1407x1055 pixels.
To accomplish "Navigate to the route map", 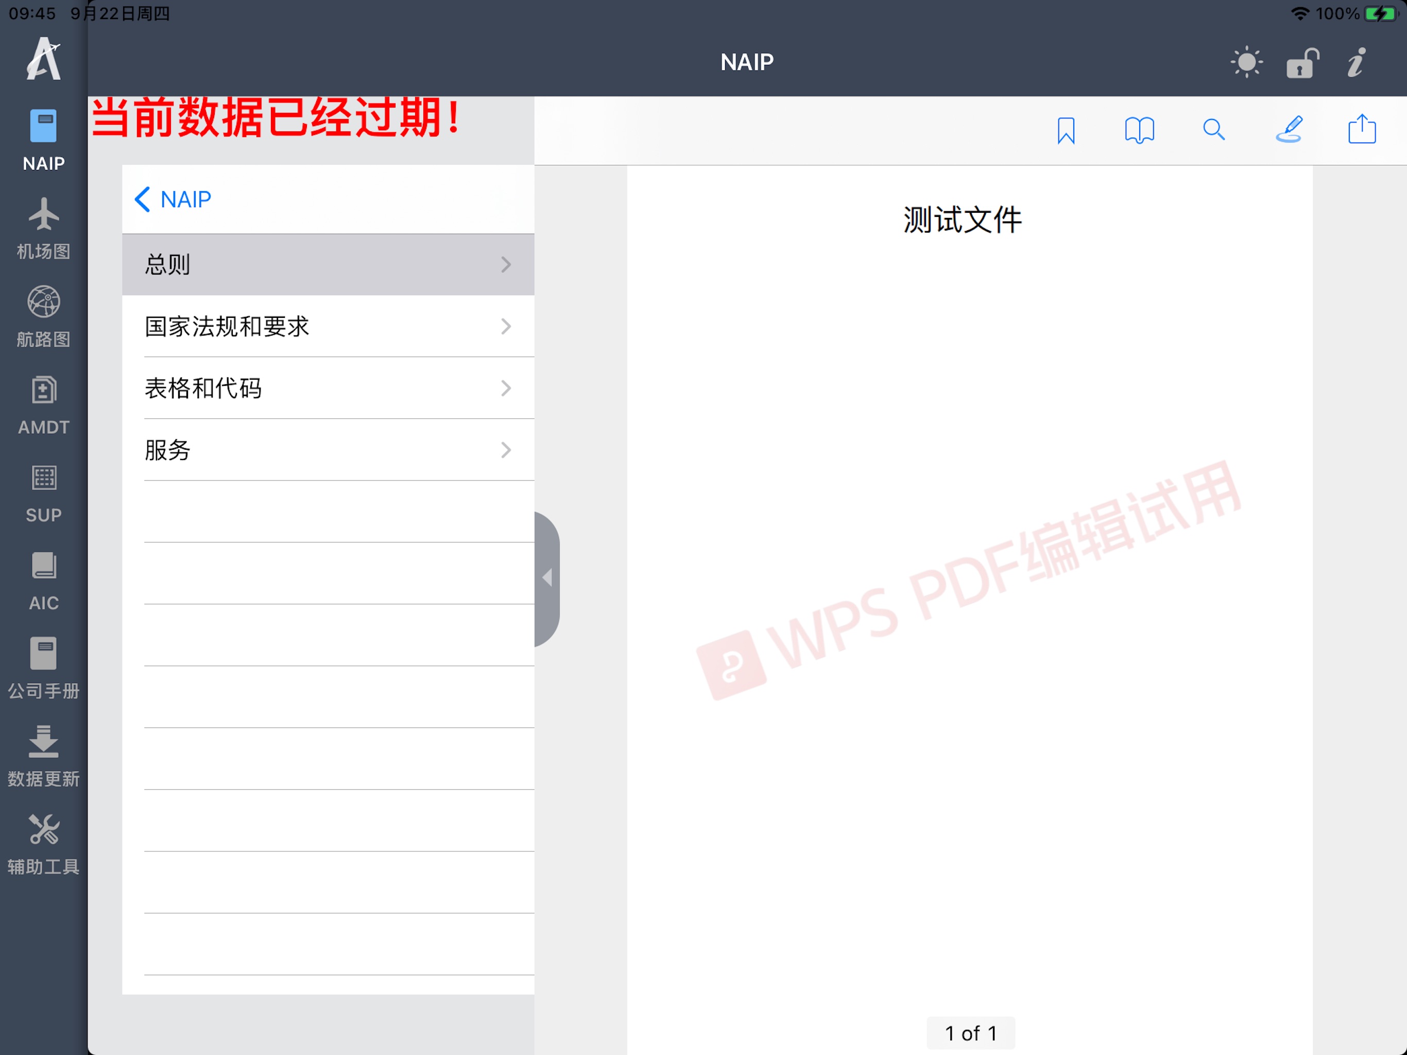I will [44, 317].
